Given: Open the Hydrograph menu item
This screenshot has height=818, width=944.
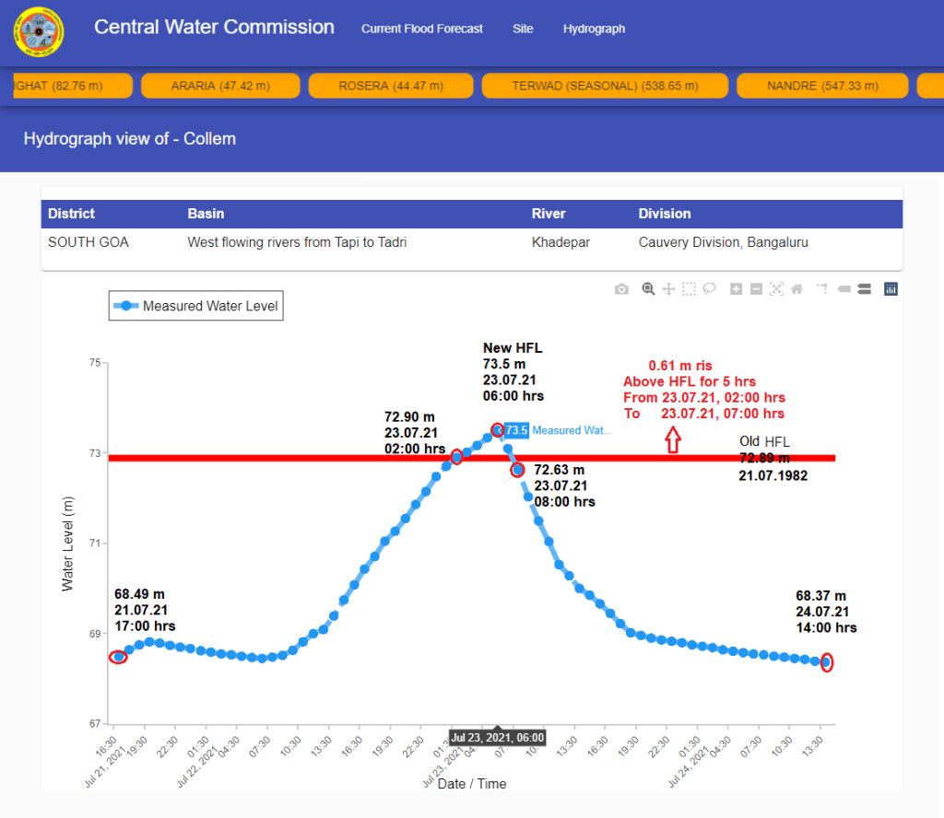Looking at the screenshot, I should click(x=594, y=29).
